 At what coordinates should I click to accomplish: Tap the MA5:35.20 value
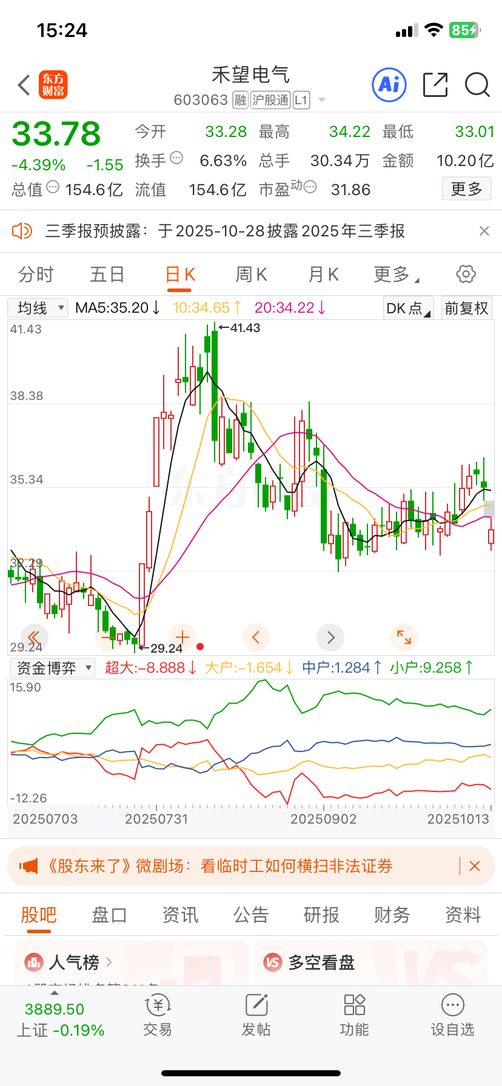(118, 308)
